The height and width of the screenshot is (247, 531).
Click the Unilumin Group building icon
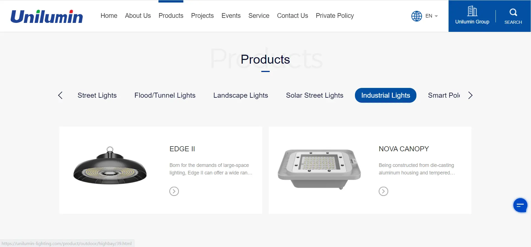472,11
